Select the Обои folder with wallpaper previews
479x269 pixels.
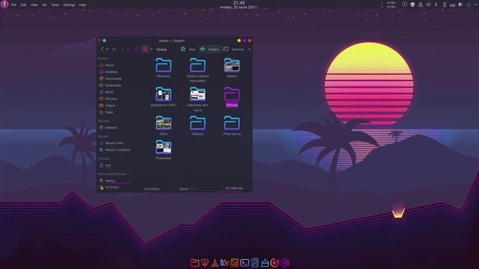[163, 126]
